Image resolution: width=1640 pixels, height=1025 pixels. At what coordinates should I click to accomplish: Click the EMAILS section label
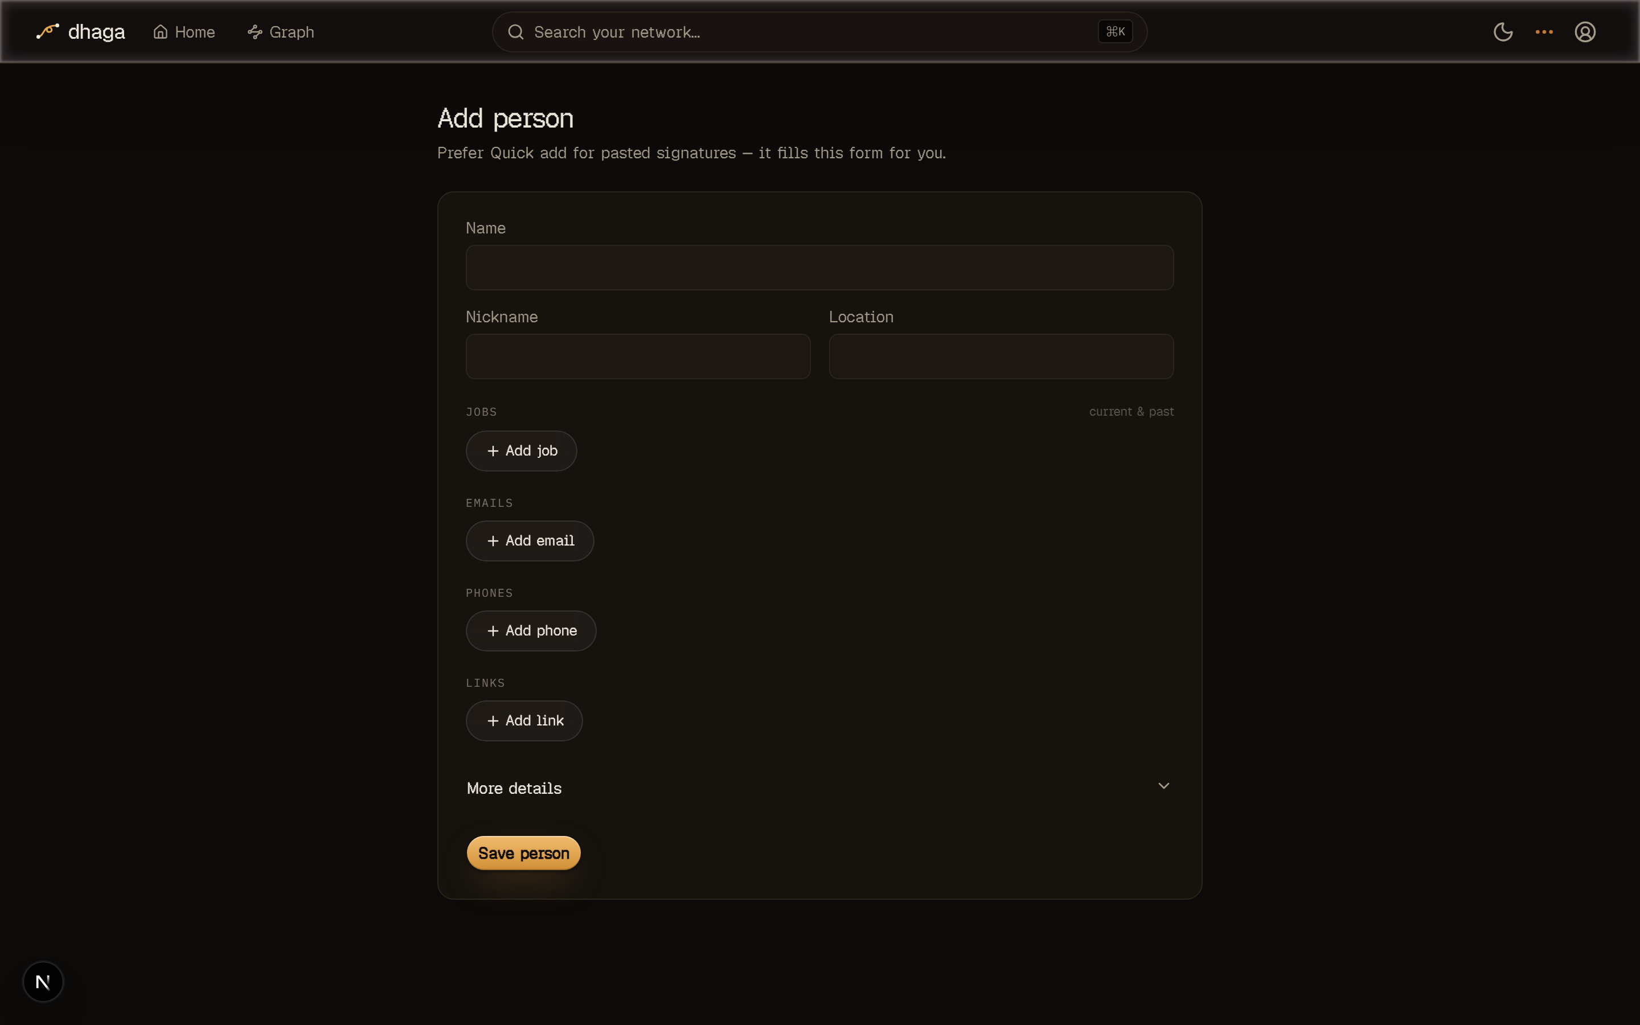pos(489,503)
